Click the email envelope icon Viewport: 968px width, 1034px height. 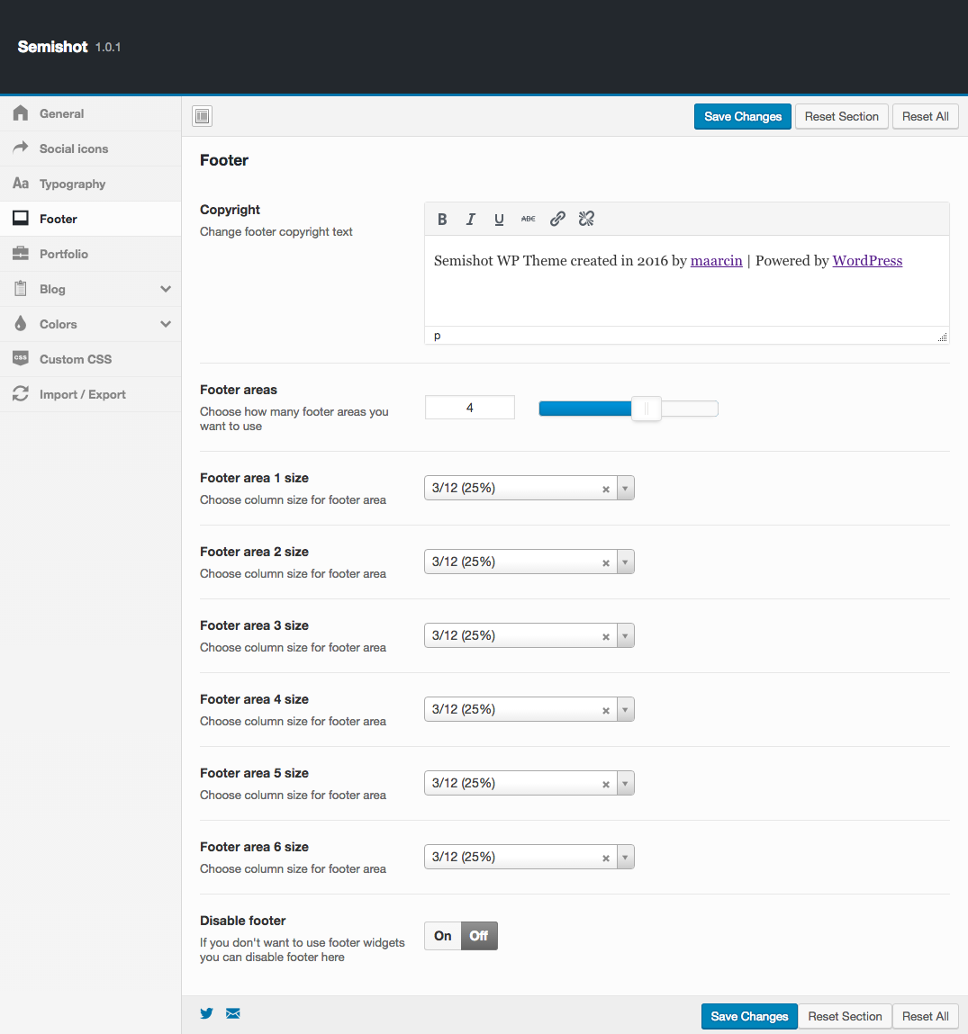[233, 1013]
